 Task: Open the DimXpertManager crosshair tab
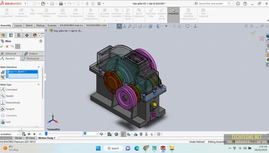[x=27, y=35]
